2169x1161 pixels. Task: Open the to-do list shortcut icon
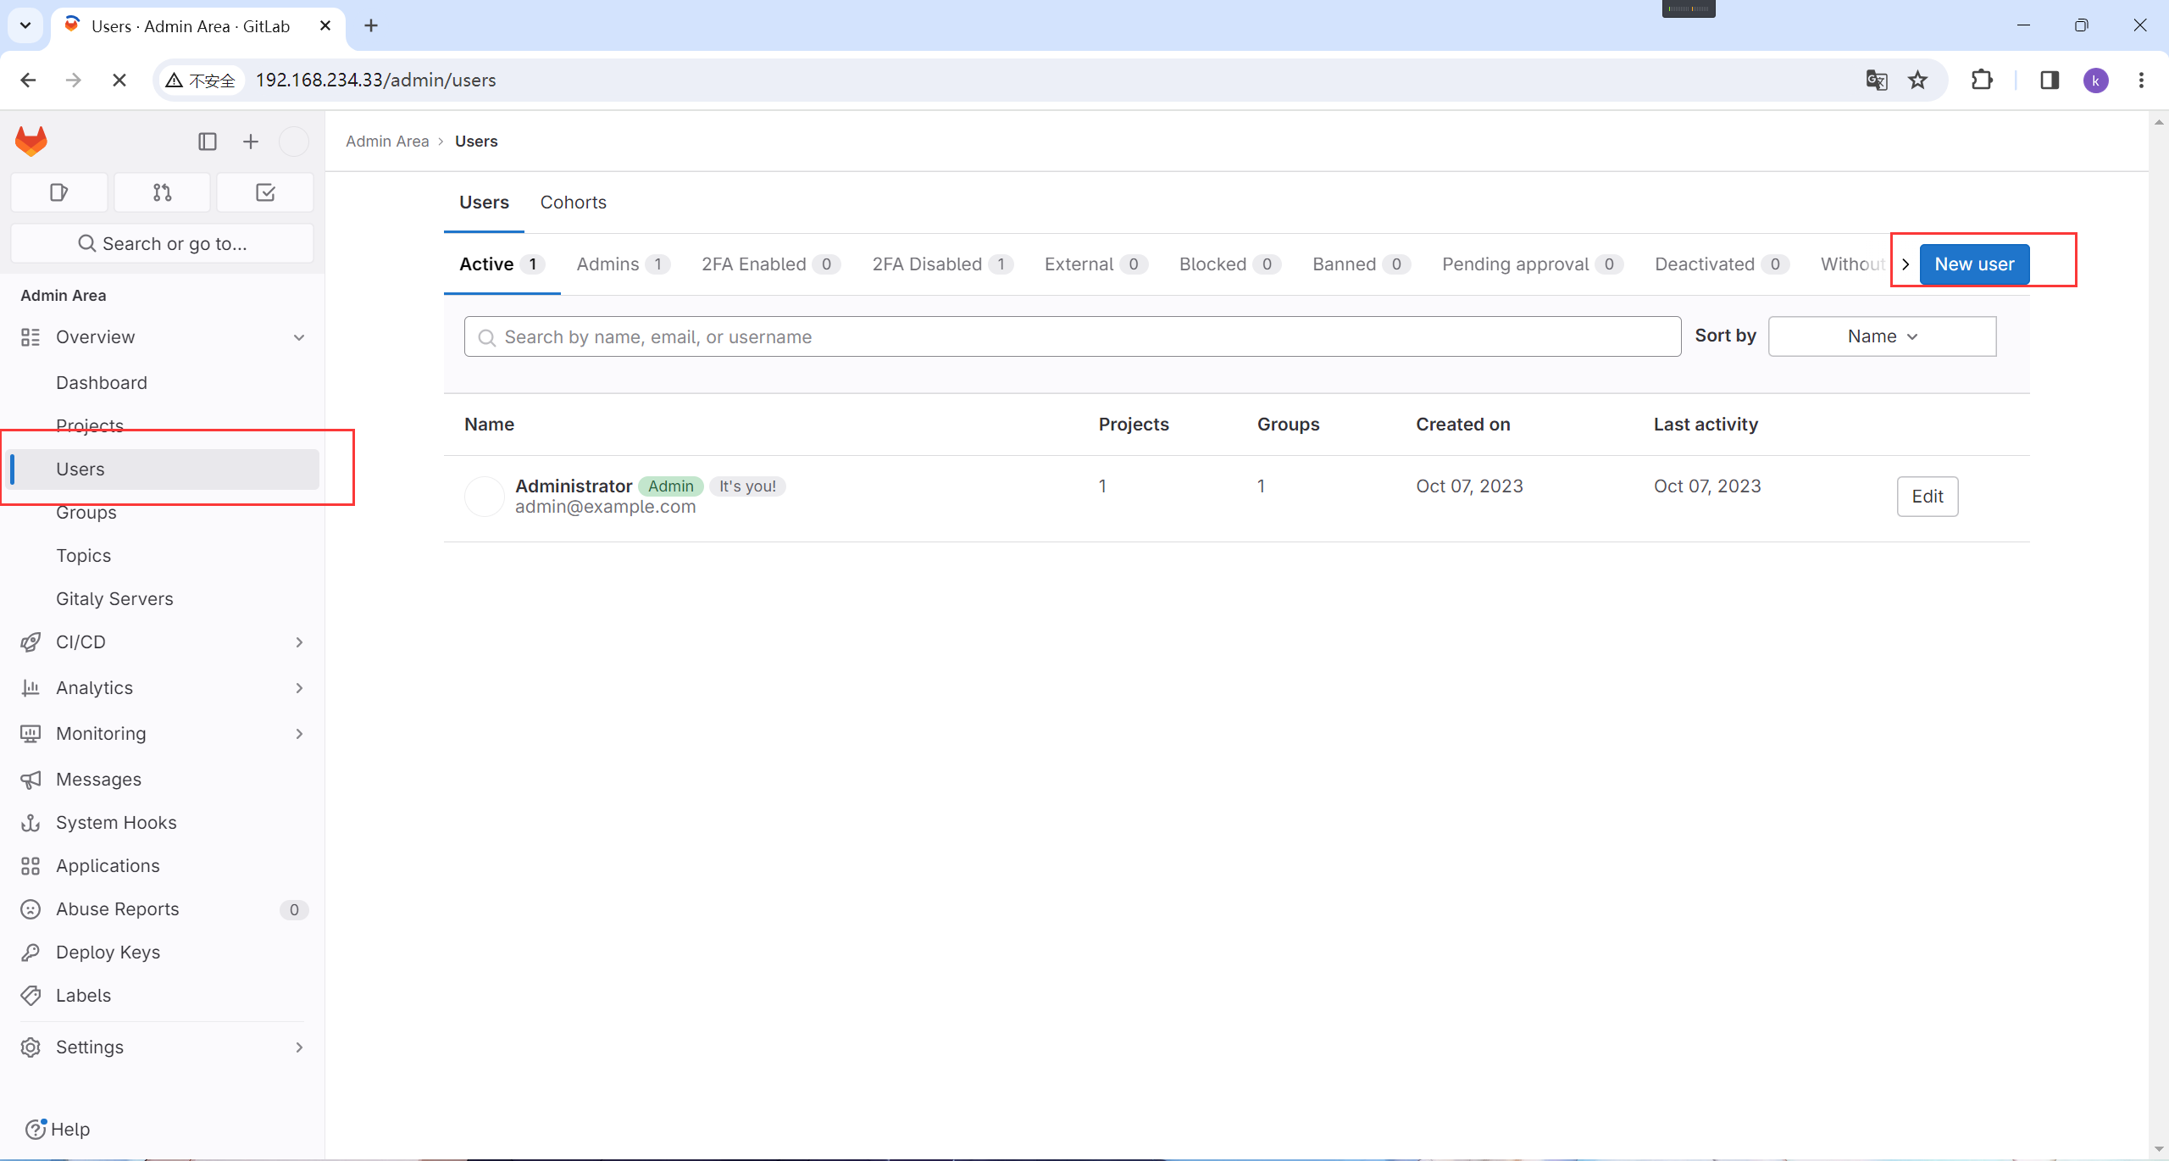click(x=265, y=192)
